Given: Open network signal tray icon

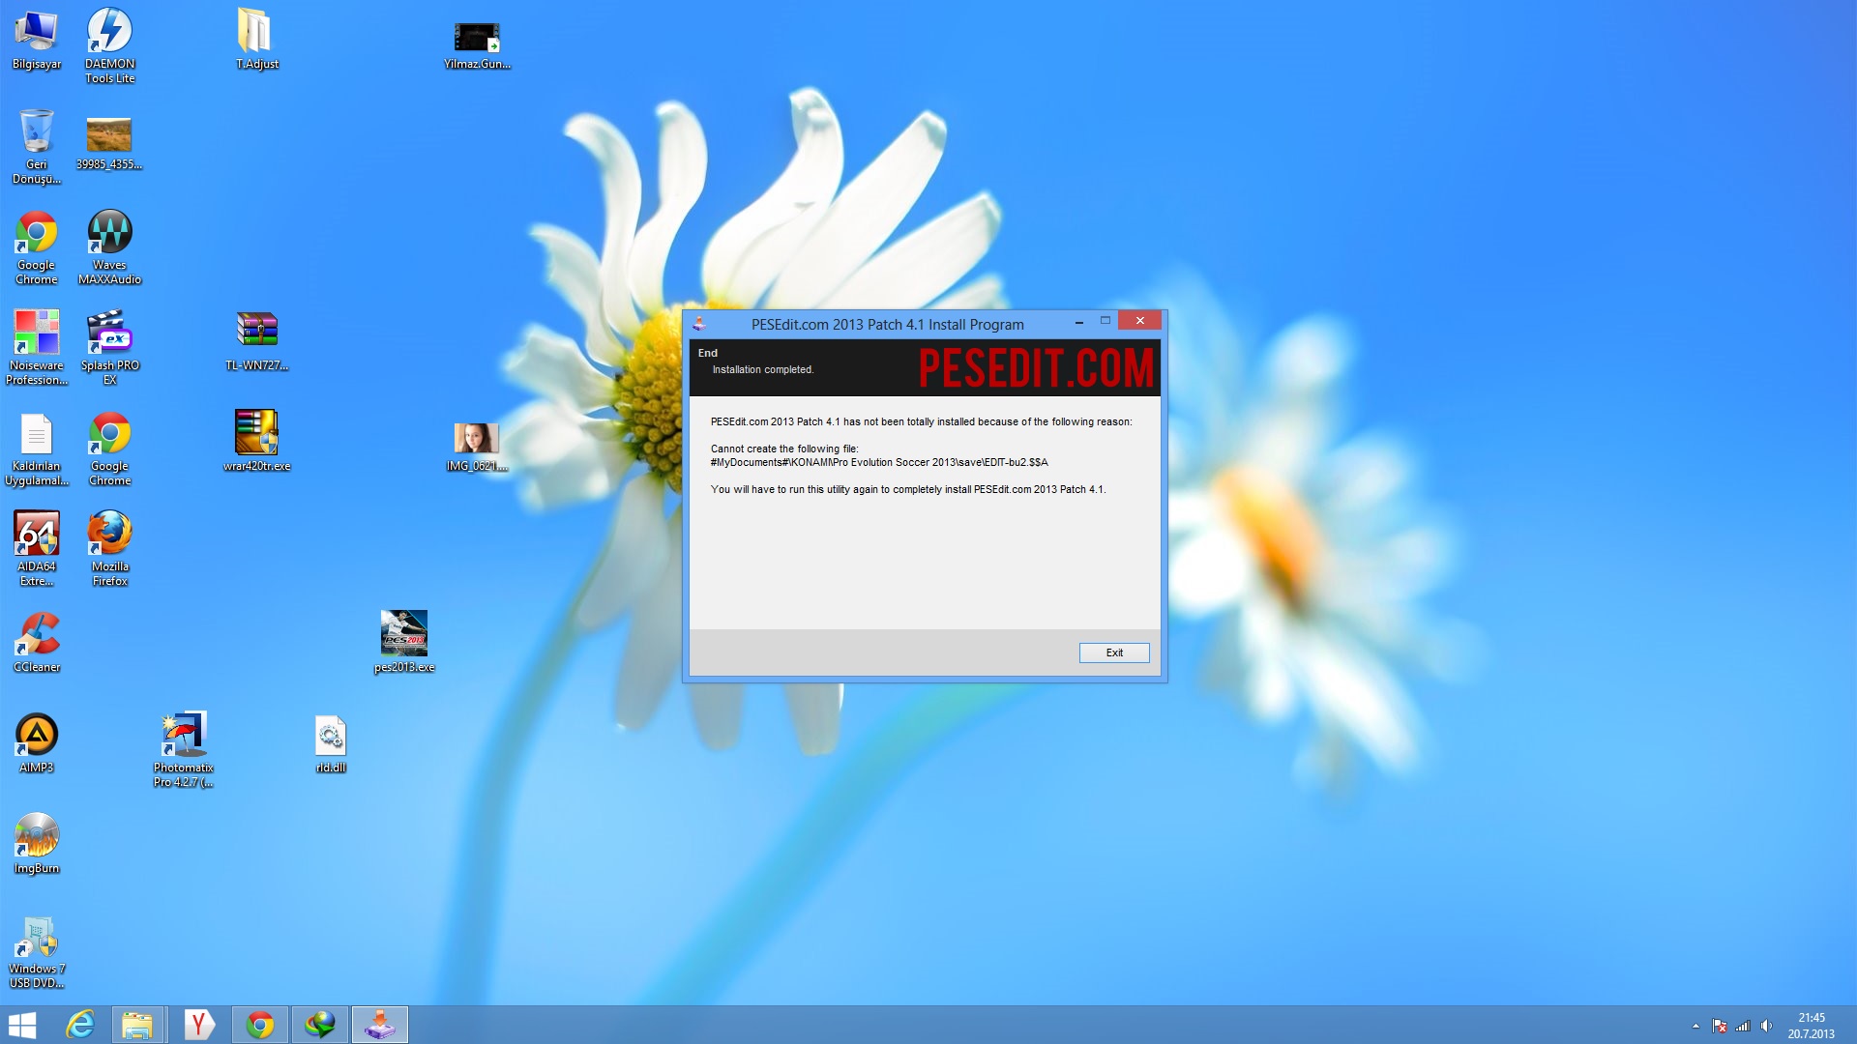Looking at the screenshot, I should [1743, 1026].
